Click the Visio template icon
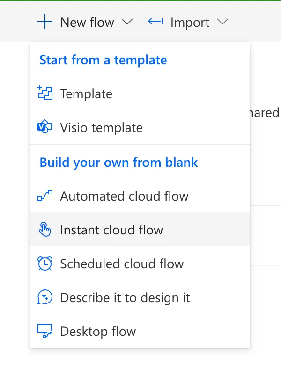This screenshot has width=281, height=373. [44, 127]
